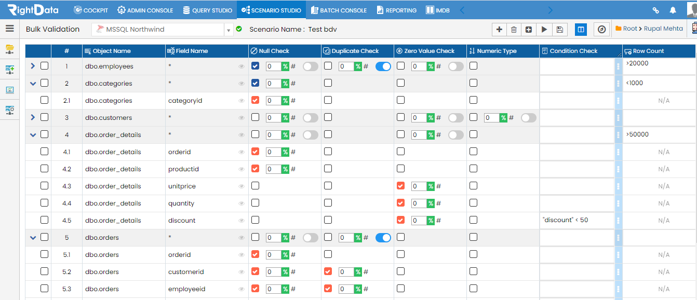The height and width of the screenshot is (300, 697).
Task: Toggle the blue column layout icon
Action: (581, 30)
